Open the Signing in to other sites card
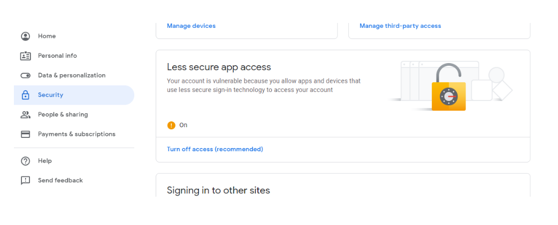 (343, 185)
